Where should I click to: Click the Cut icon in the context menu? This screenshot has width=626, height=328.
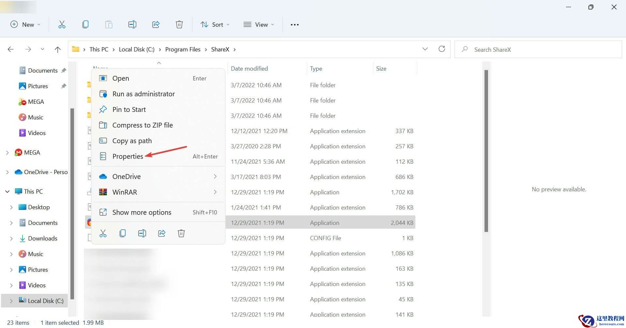click(103, 233)
